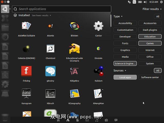Collapse the Type filter section
Screen dimensions: 164x123
118,16
